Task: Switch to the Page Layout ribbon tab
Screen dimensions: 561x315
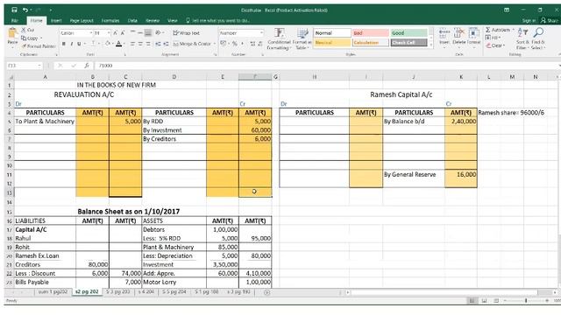Action: [82, 21]
